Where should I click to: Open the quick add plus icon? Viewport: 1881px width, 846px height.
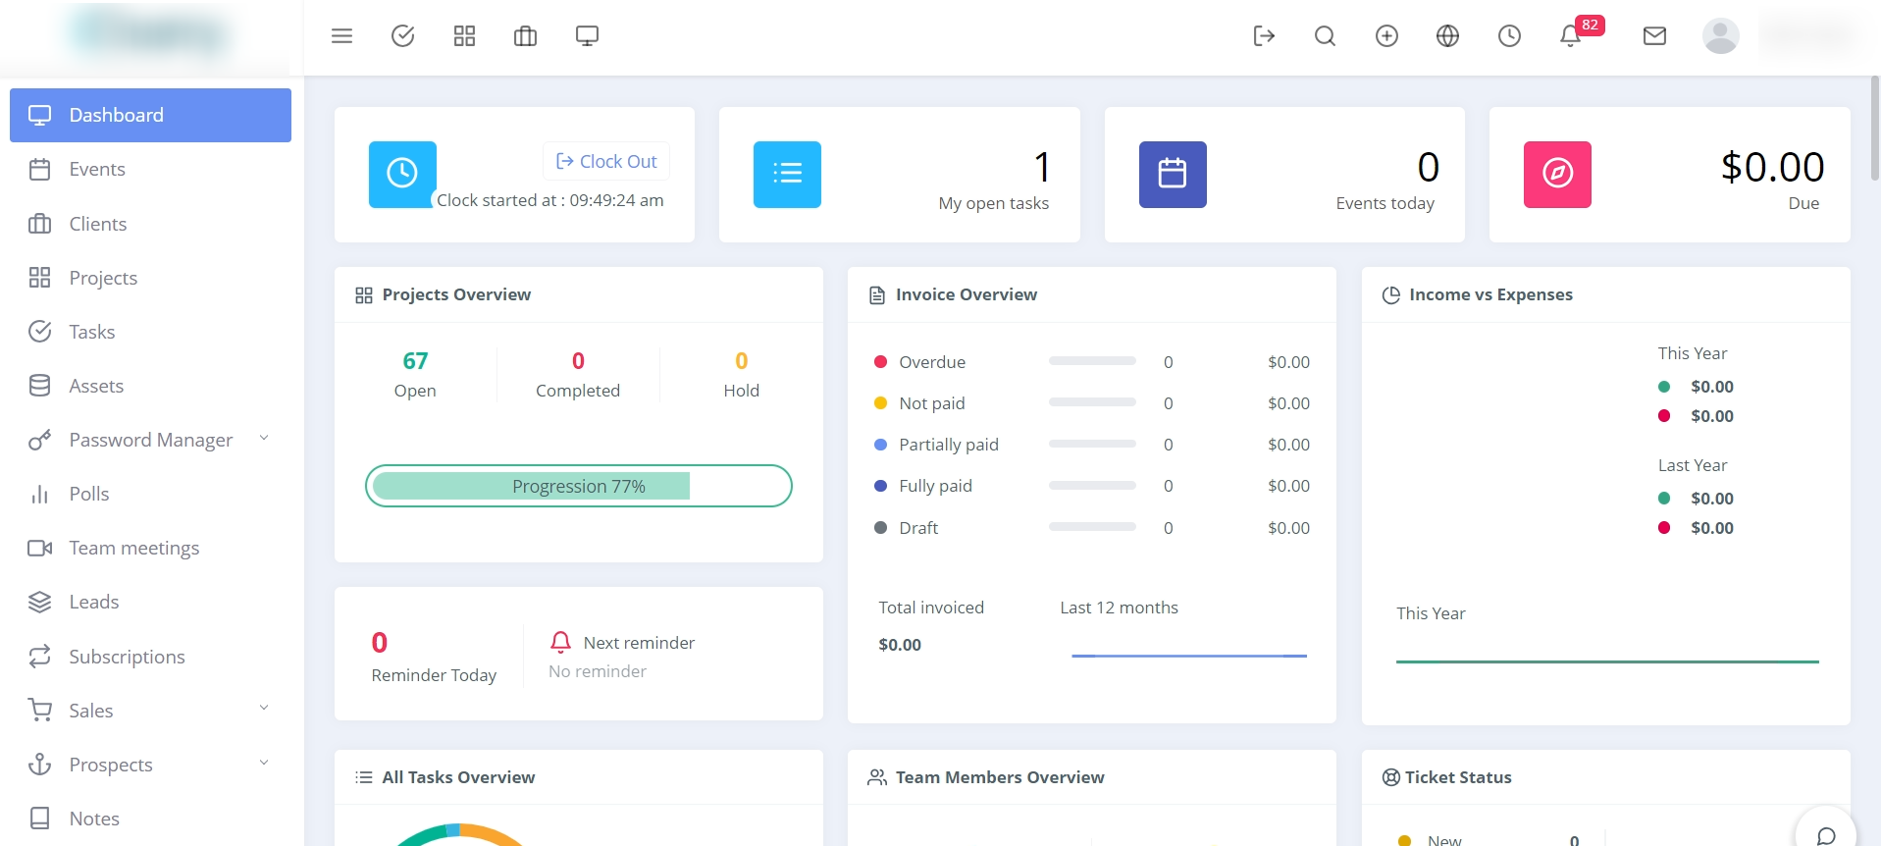[1386, 36]
